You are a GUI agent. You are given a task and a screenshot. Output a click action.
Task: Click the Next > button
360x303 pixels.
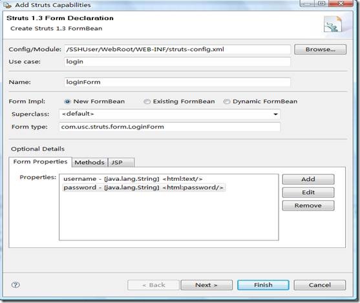[x=206, y=285]
